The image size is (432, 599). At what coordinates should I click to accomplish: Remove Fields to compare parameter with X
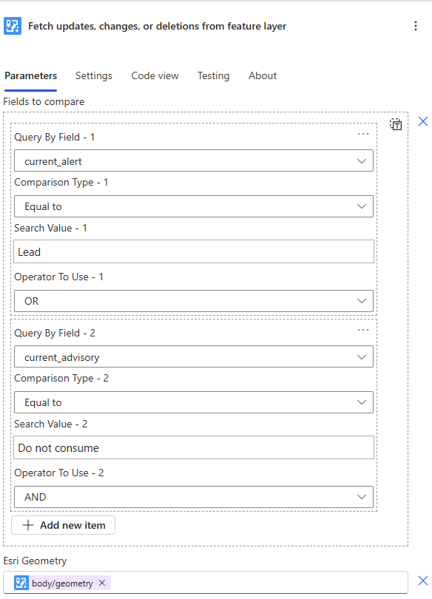(423, 121)
